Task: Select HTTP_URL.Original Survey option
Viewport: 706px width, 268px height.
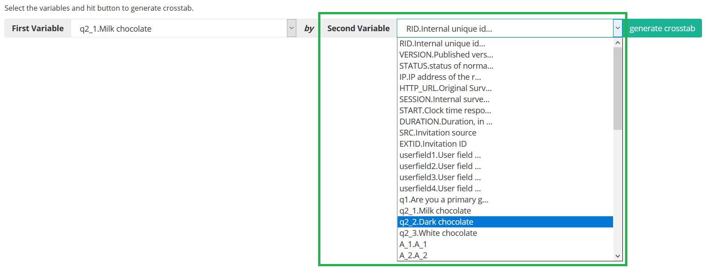Action: [445, 88]
